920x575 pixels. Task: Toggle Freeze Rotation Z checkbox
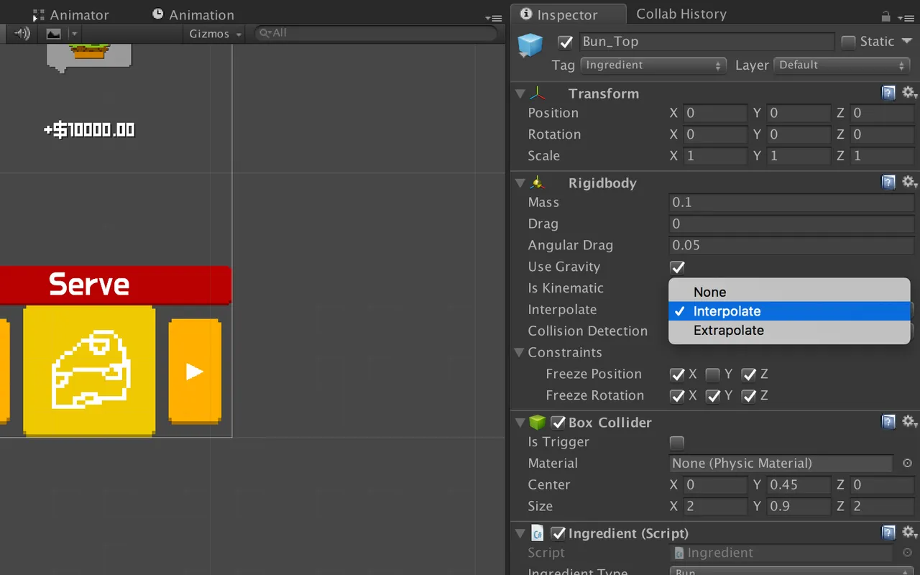pos(749,396)
